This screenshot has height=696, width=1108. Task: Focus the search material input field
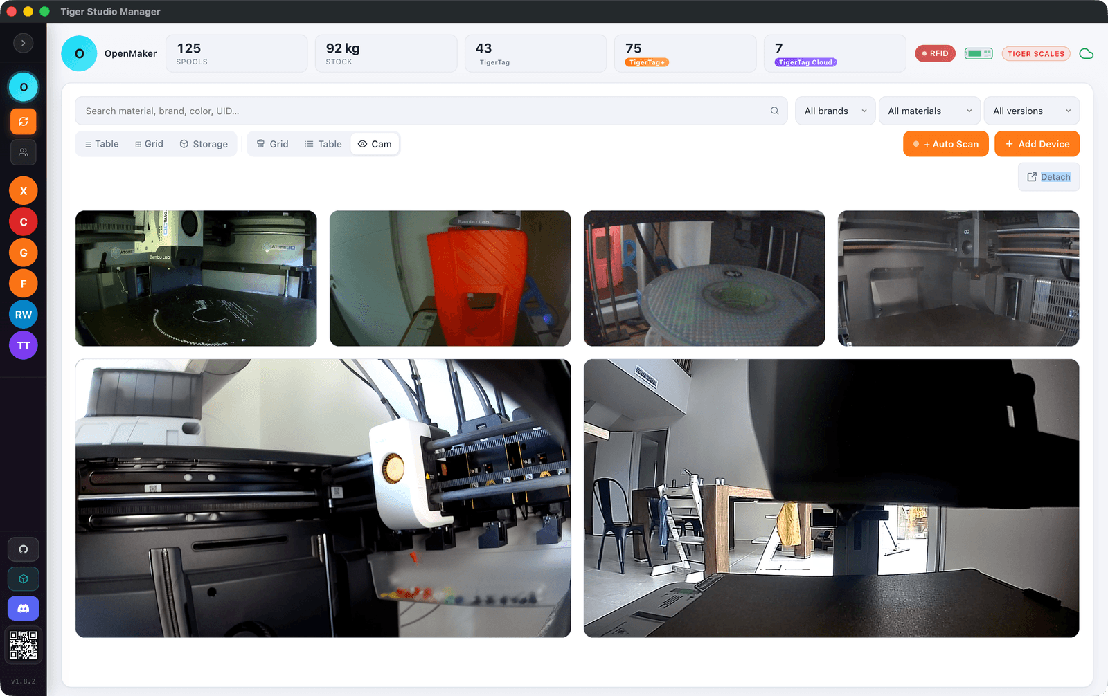point(431,111)
